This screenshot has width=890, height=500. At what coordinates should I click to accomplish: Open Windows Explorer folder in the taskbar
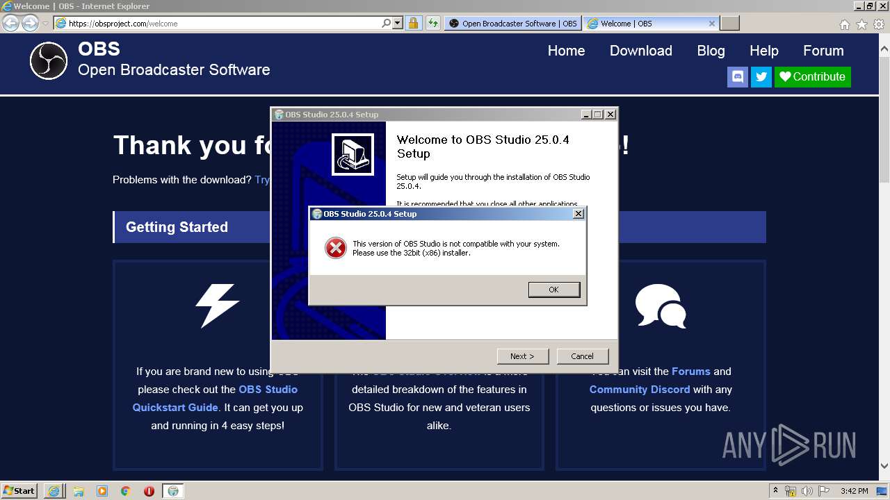coord(78,491)
